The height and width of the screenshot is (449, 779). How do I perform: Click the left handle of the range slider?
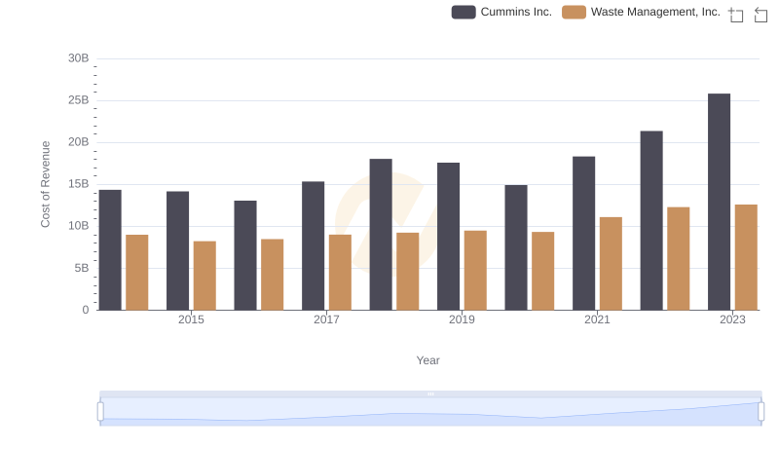(100, 412)
